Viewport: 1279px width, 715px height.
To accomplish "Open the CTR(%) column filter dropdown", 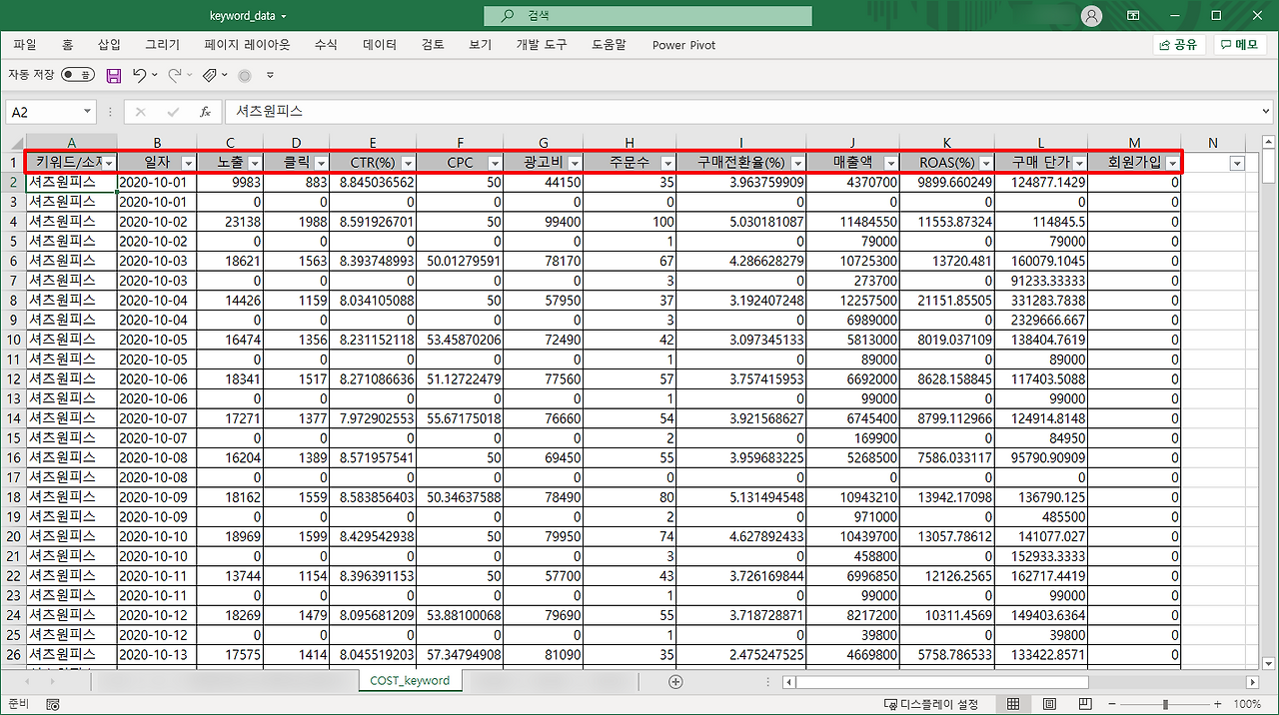I will coord(408,163).
